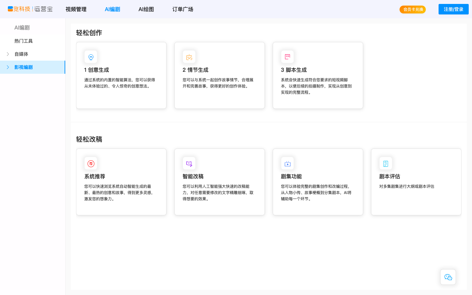
Task: Click the code script icon for 脚本生成
Action: click(x=287, y=57)
